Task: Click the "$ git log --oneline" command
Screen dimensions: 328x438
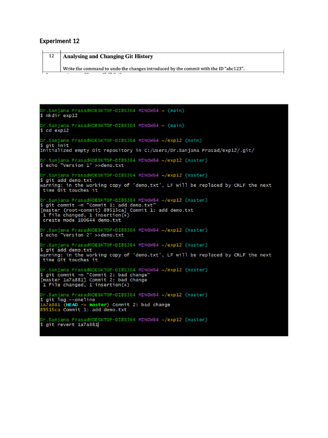Action: pyautogui.click(x=67, y=300)
